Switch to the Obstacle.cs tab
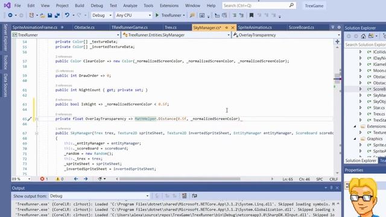 click(x=84, y=27)
